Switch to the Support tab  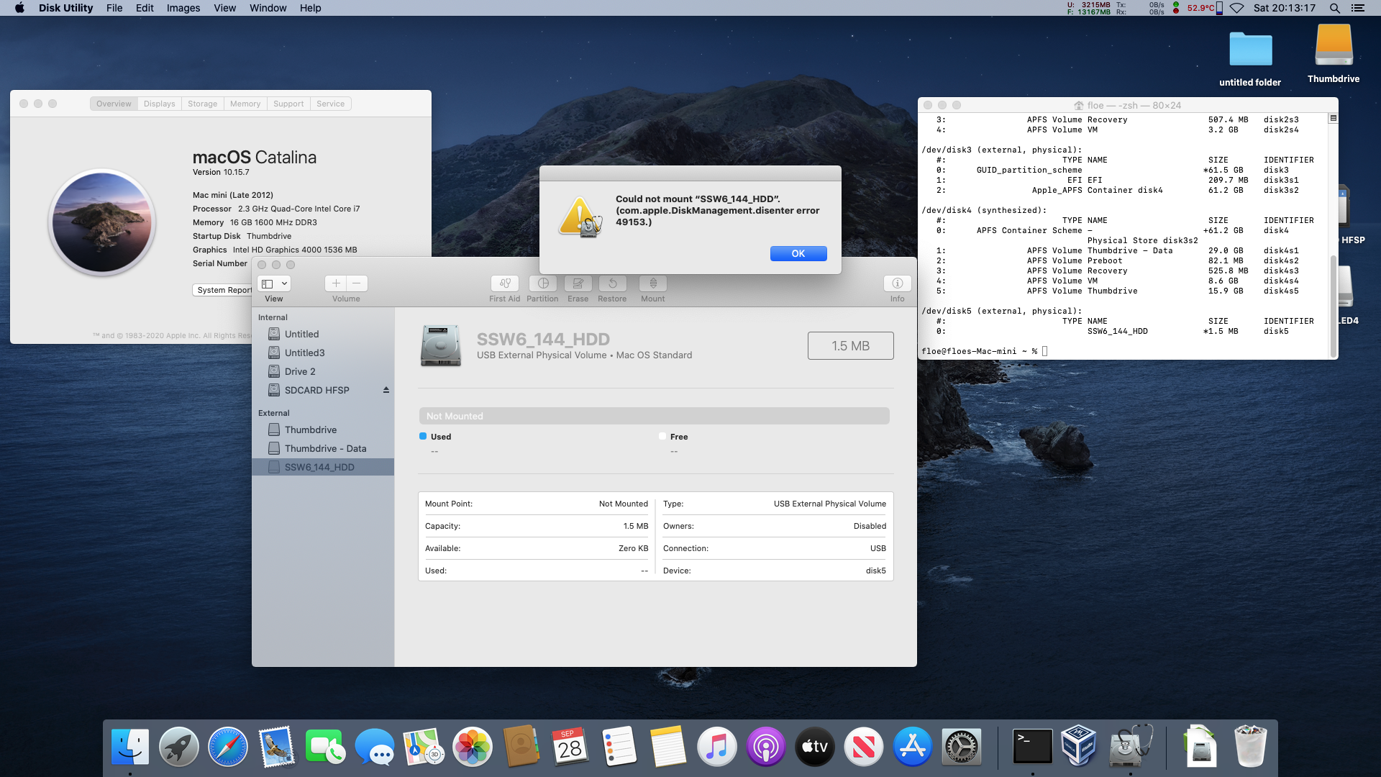pos(288,104)
